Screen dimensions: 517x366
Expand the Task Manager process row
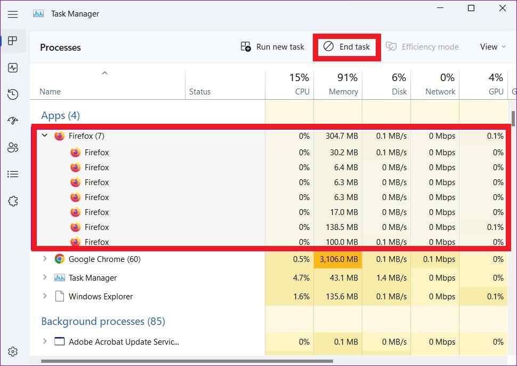[x=45, y=277]
